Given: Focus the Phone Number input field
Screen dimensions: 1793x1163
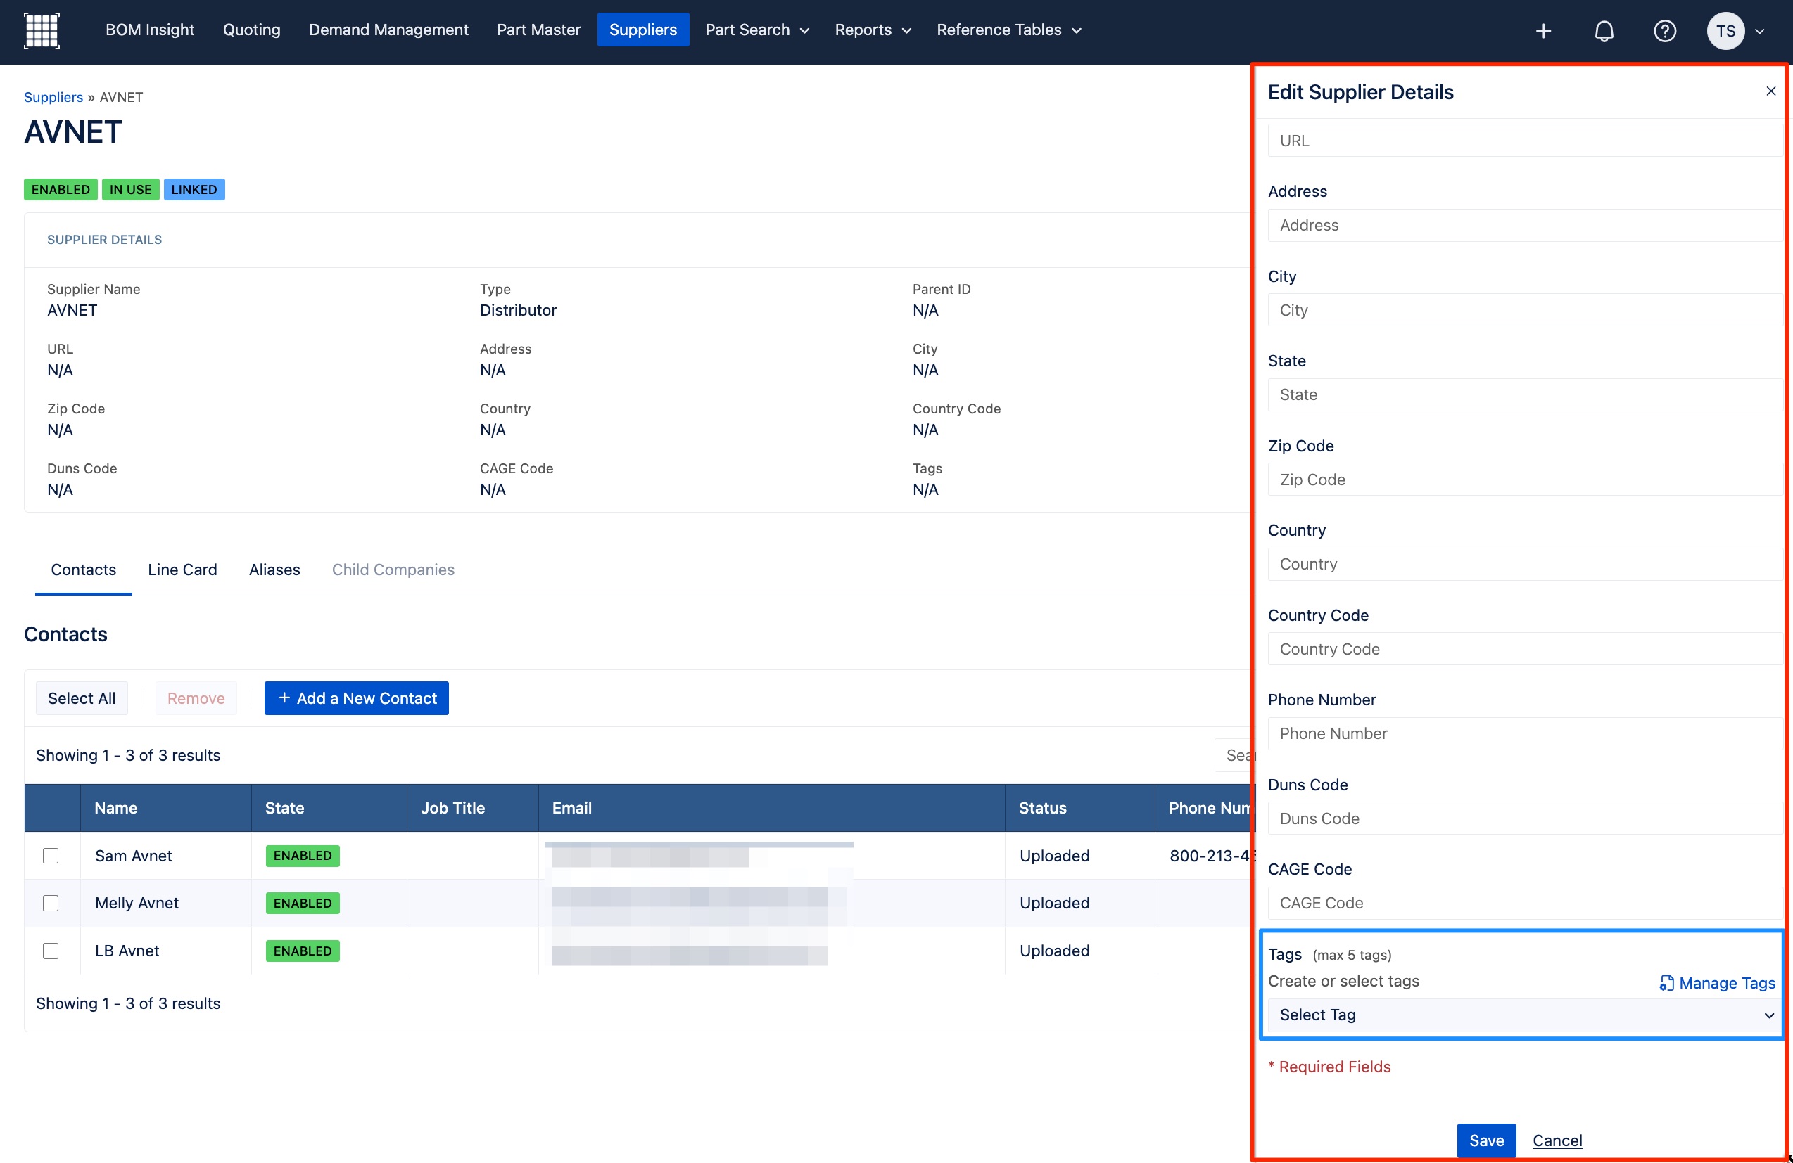Looking at the screenshot, I should point(1525,733).
